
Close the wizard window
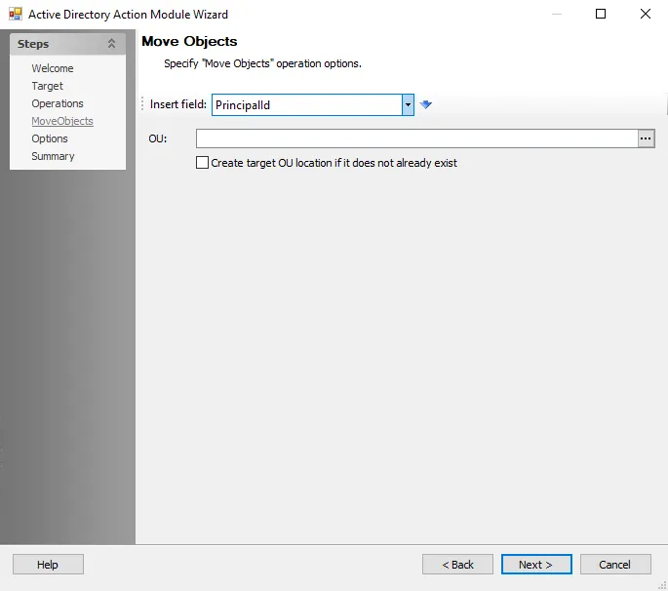pyautogui.click(x=645, y=14)
